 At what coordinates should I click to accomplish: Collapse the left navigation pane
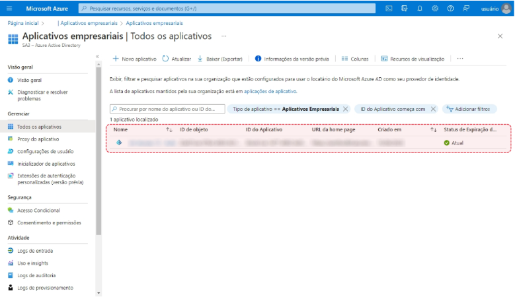point(98,56)
